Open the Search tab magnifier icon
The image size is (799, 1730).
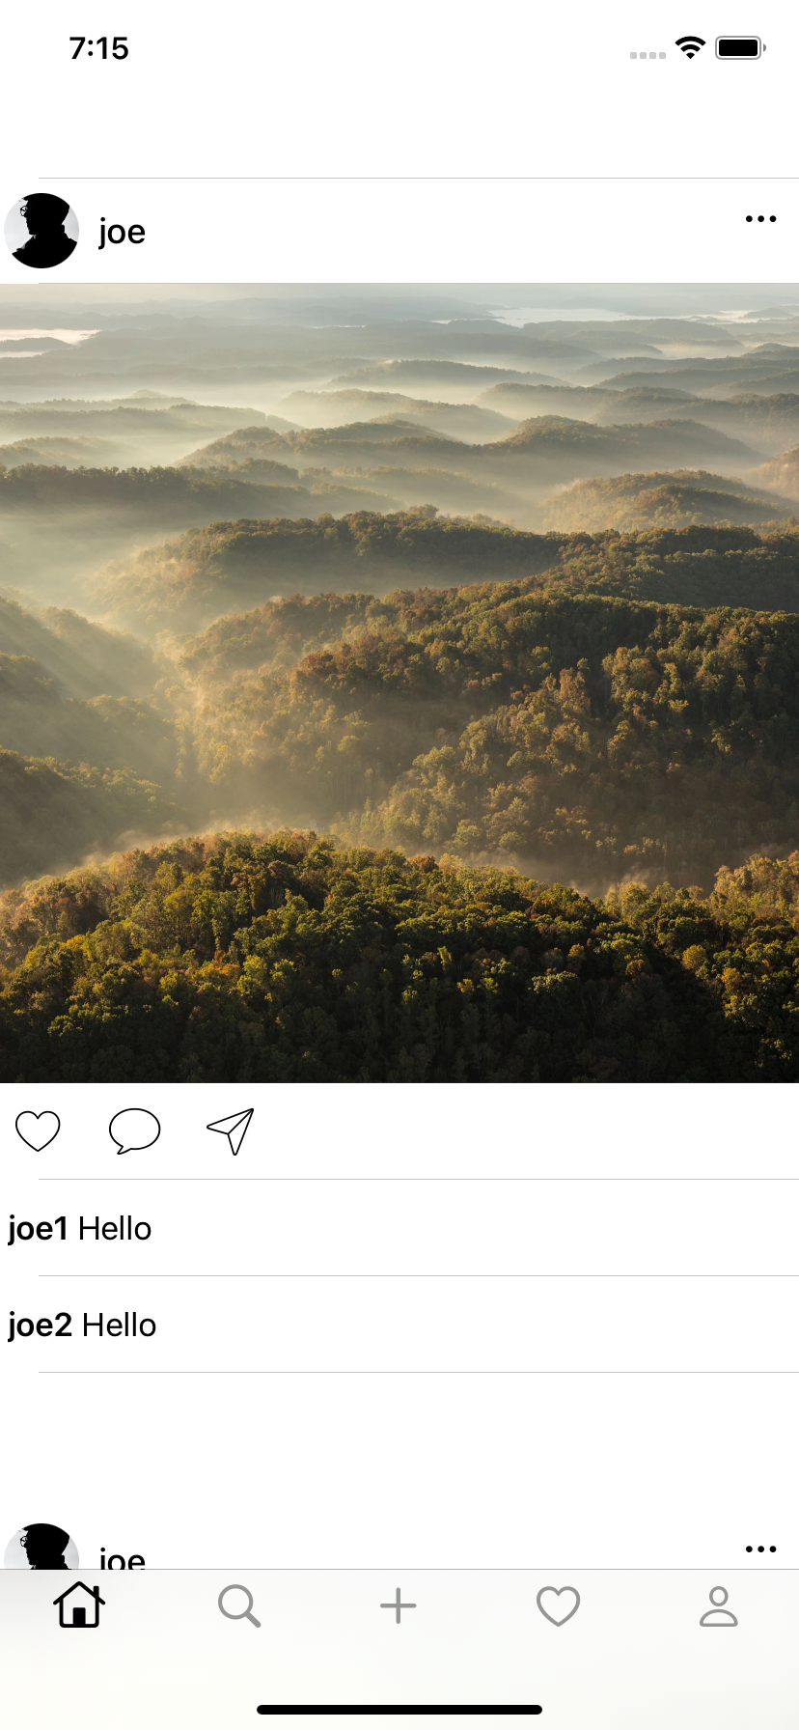239,1605
